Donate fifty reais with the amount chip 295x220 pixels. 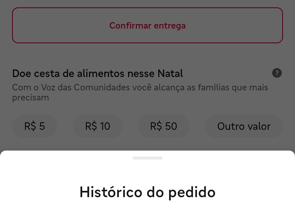[x=163, y=126]
